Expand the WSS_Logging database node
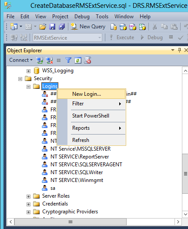188x229 pixels. (28, 71)
